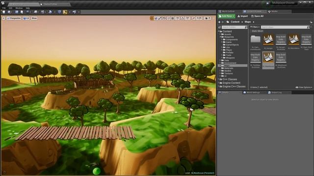Open the Show flags dropdown
The height and width of the screenshot is (176, 314).
(x=34, y=18)
